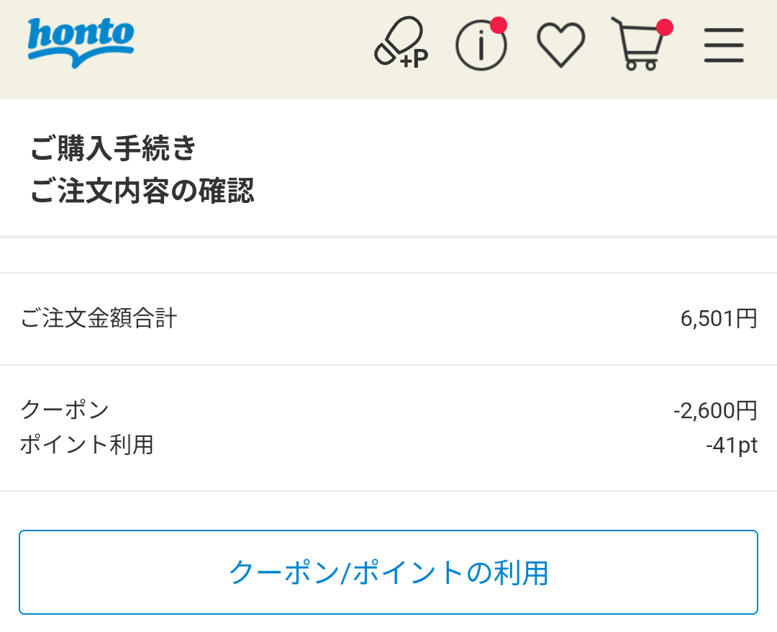This screenshot has height=632, width=777.
Task: Click the クーポン/ポイントの利用 button
Action: tap(388, 572)
